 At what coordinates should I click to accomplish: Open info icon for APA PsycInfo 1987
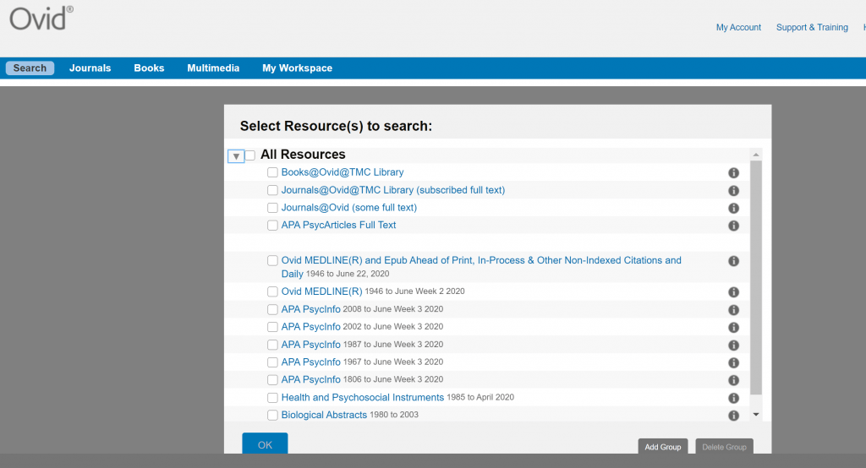(733, 345)
